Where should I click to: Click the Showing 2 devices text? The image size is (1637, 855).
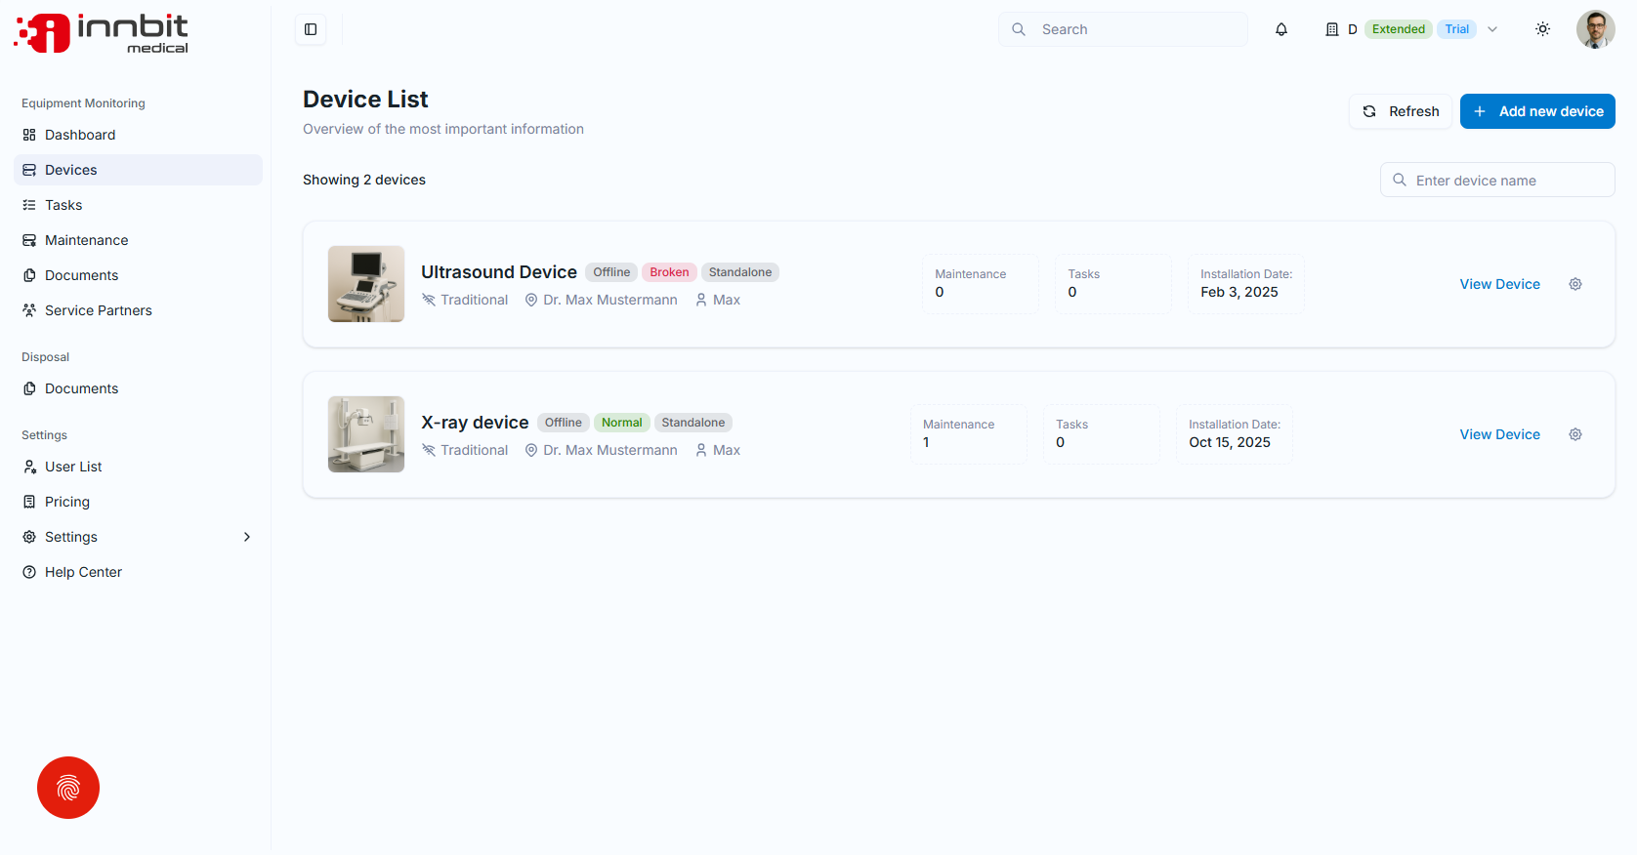364,180
